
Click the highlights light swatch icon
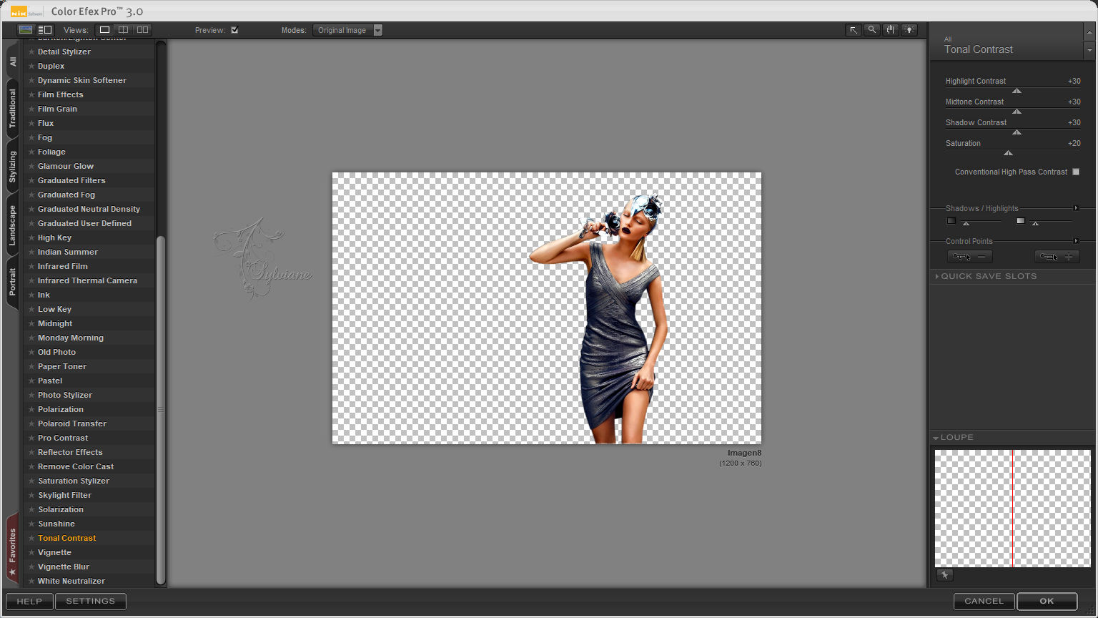pyautogui.click(x=1021, y=221)
